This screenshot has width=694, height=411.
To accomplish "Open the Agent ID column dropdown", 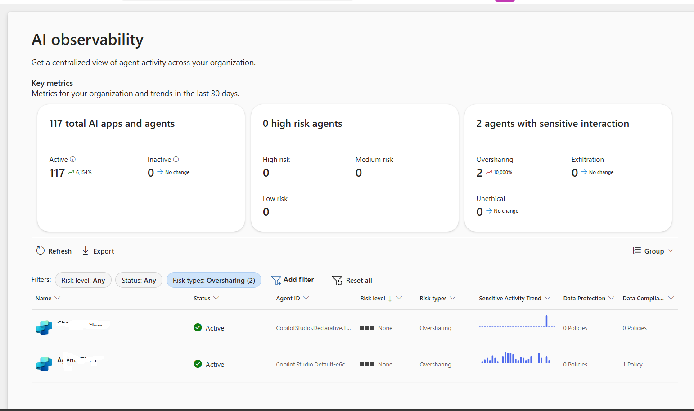I will [306, 298].
